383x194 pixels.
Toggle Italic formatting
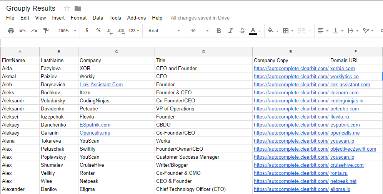(230, 31)
